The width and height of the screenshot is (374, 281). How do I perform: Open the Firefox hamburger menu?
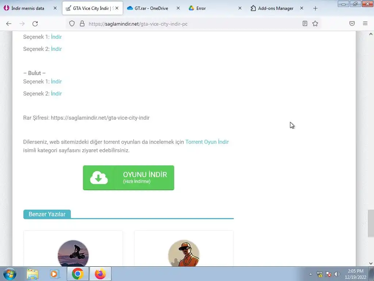[x=365, y=23]
